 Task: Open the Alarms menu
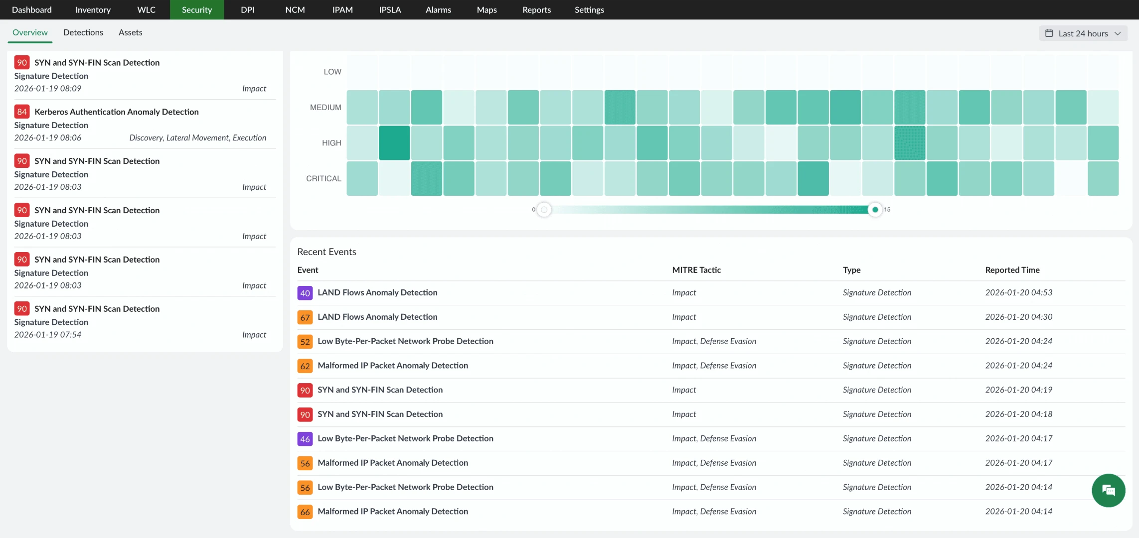click(437, 9)
